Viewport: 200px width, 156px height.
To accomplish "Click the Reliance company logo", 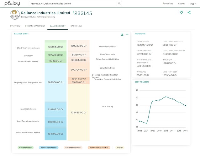I will point(15,15).
